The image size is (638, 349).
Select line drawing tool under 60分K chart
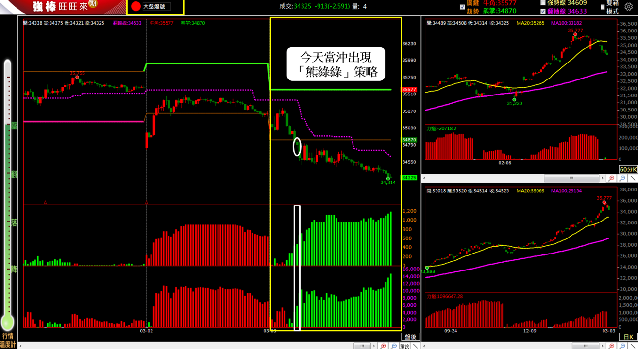[x=633, y=178]
